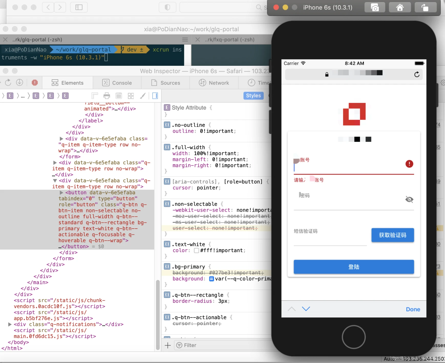The height and width of the screenshot is (363, 445).
Task: Expand the selected button element
Action: pos(61,193)
